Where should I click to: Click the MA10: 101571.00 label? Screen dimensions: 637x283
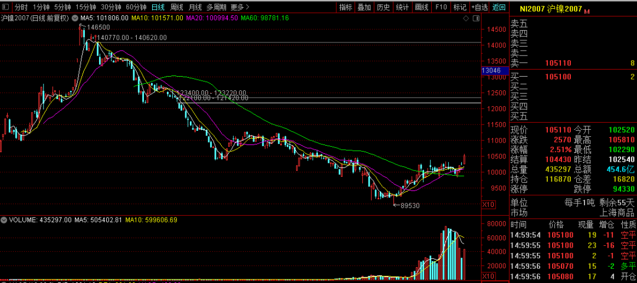tap(157, 18)
